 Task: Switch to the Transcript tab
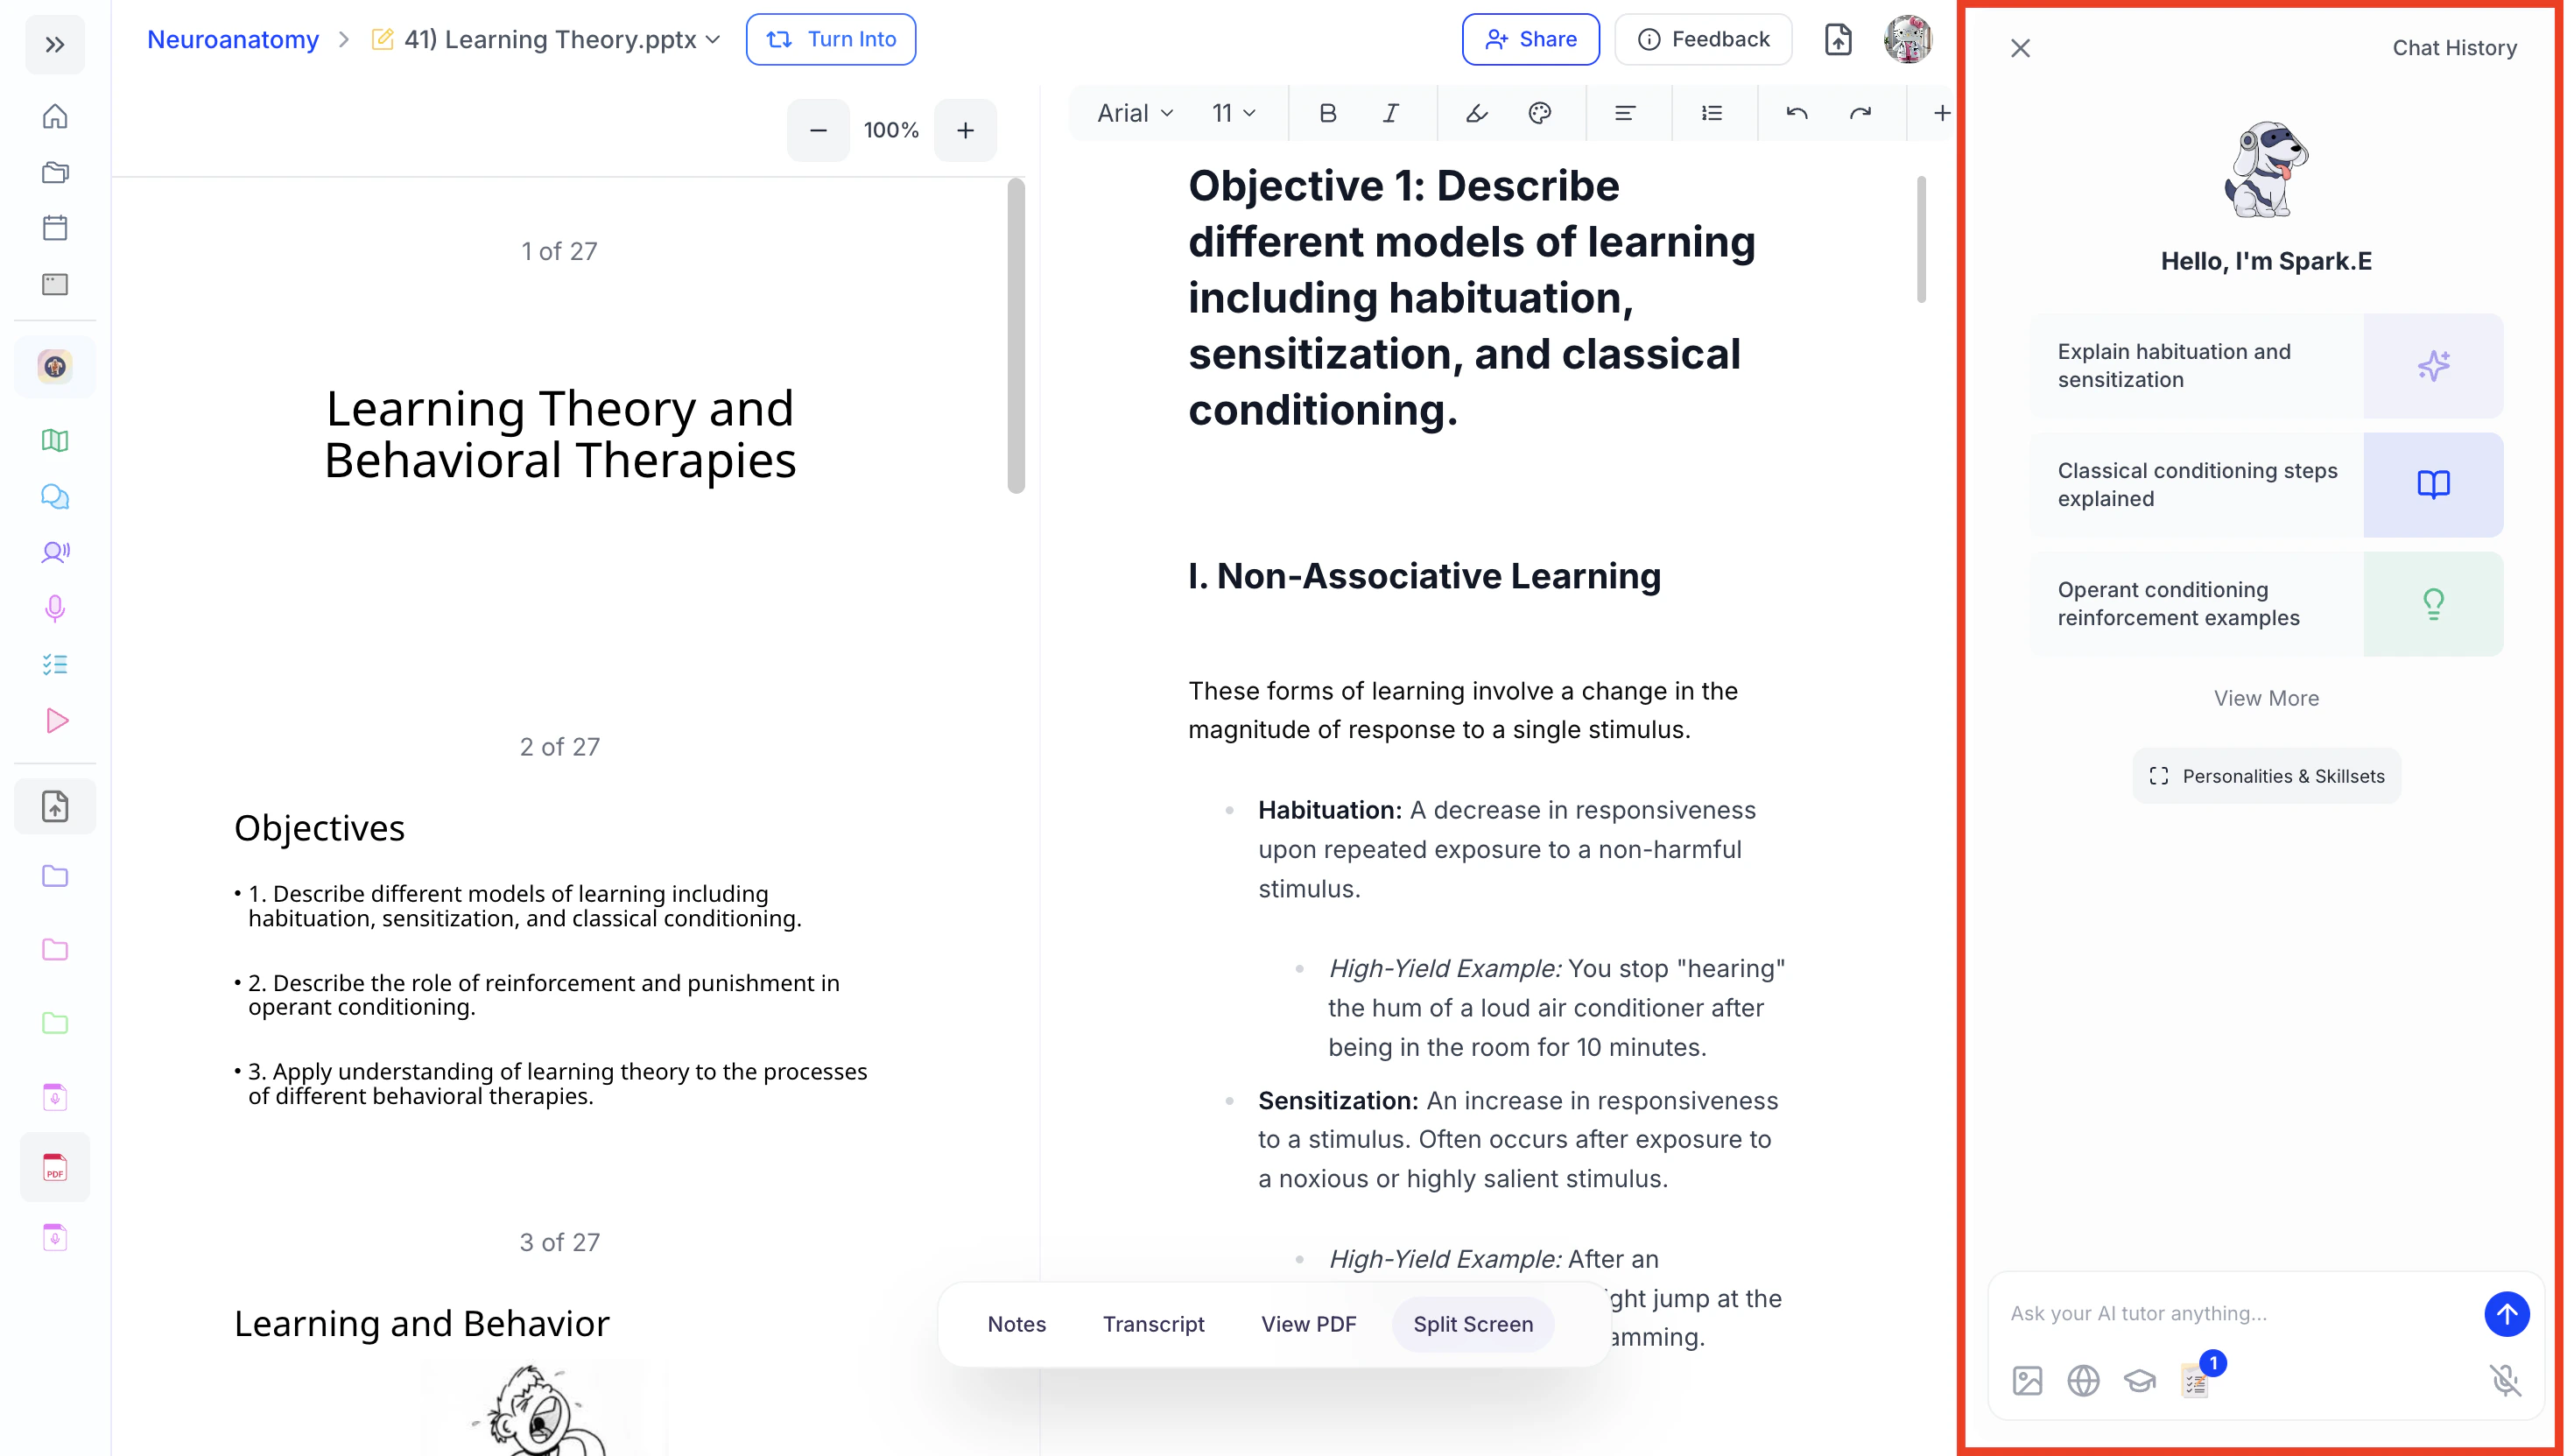pyautogui.click(x=1153, y=1324)
